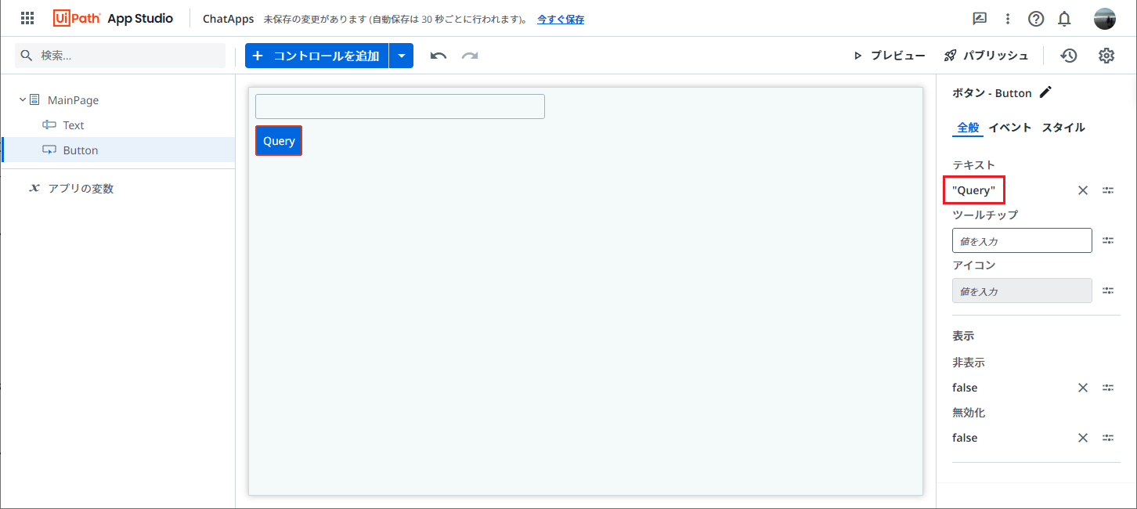The image size is (1137, 509).
Task: Open expression editor for アイコン property
Action: pos(1108,291)
